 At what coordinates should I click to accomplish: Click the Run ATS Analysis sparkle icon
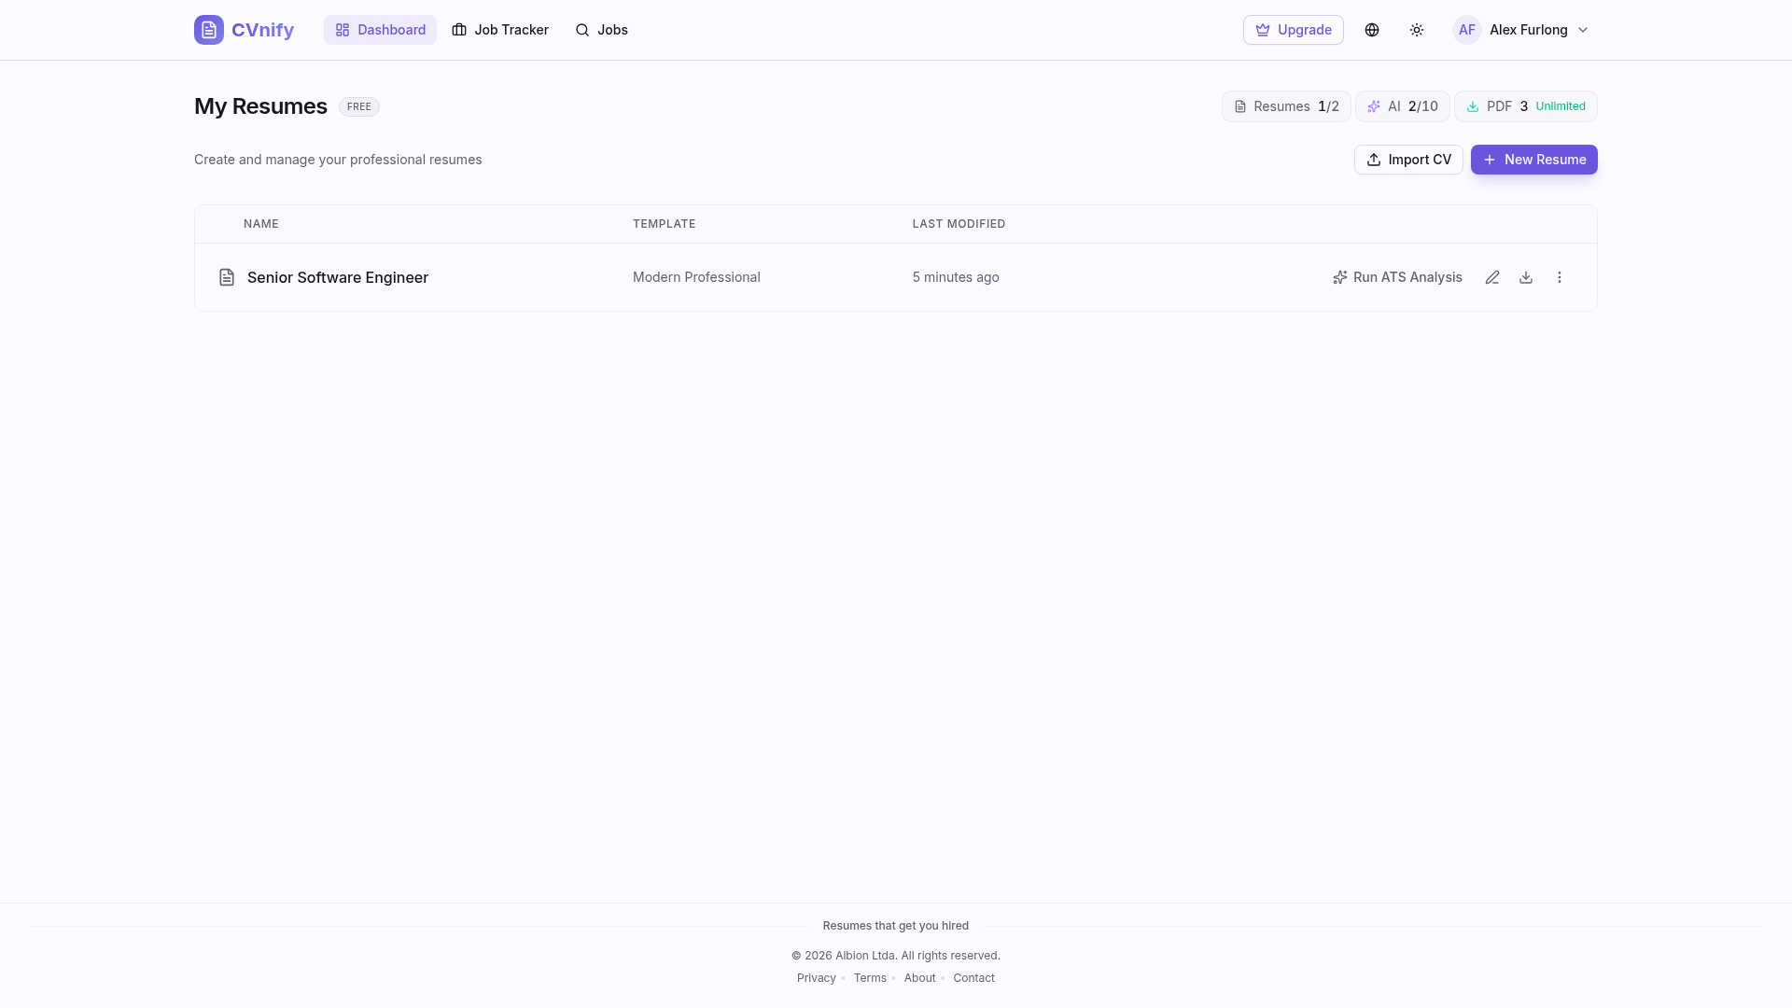1338,277
